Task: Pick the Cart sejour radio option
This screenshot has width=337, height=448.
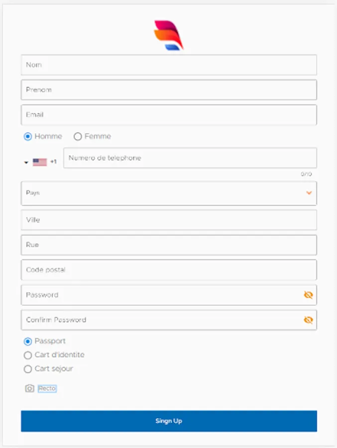Action: point(28,369)
